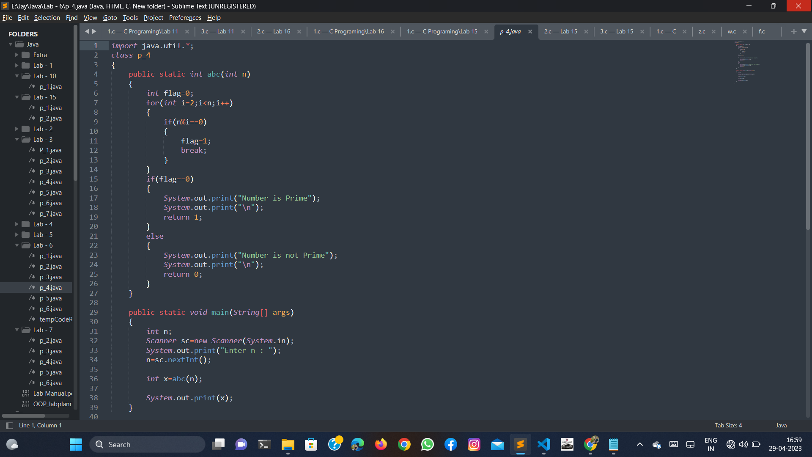Collapse the Lab - 6 folder

[x=17, y=245]
